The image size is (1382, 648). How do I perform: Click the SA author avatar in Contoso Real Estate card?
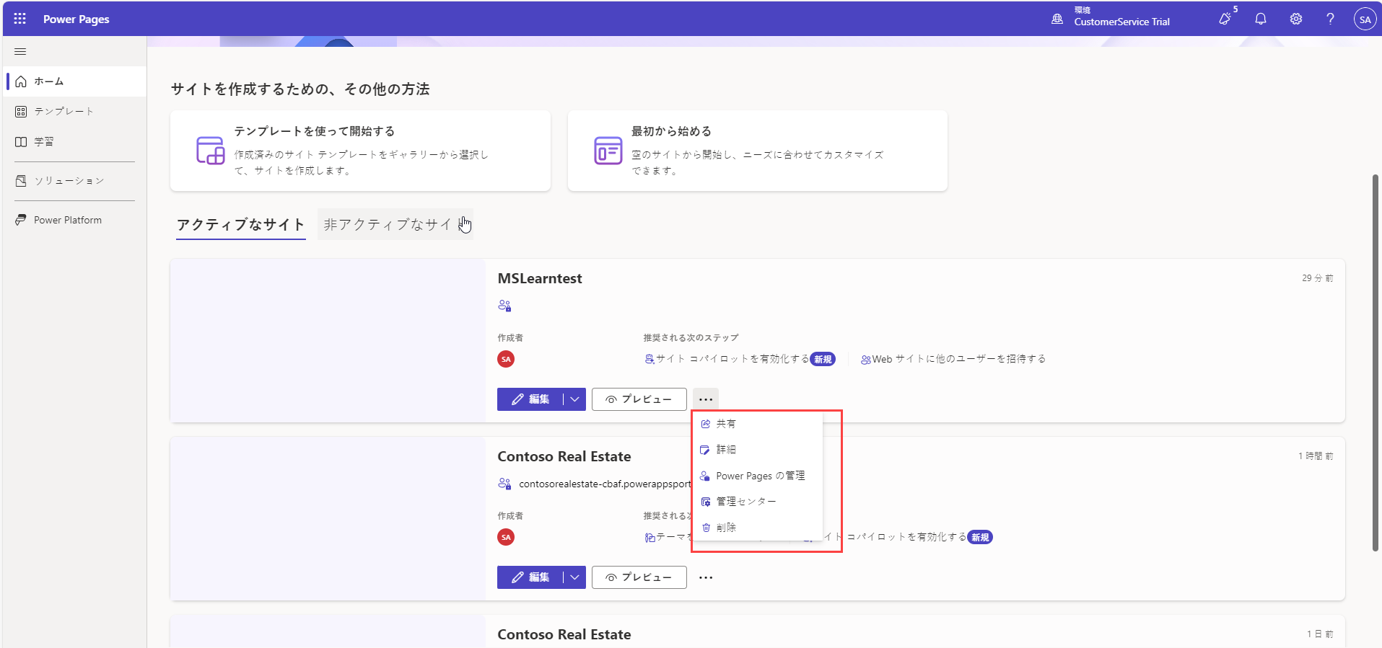click(x=506, y=537)
